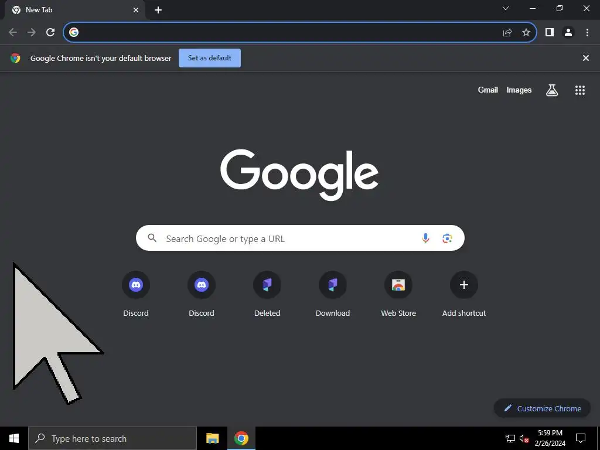Open the Windows Start menu
Viewport: 600px width, 450px height.
pos(14,438)
